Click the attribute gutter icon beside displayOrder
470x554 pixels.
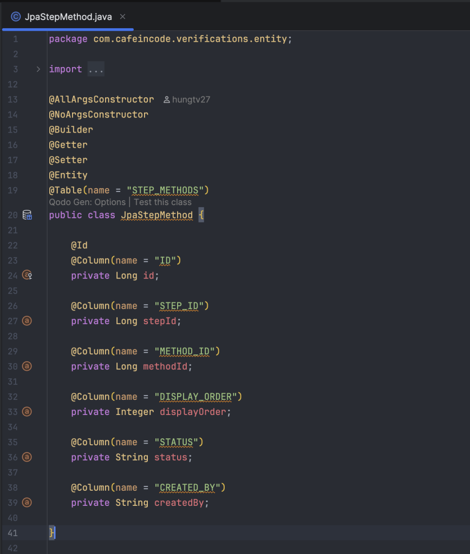coord(27,412)
